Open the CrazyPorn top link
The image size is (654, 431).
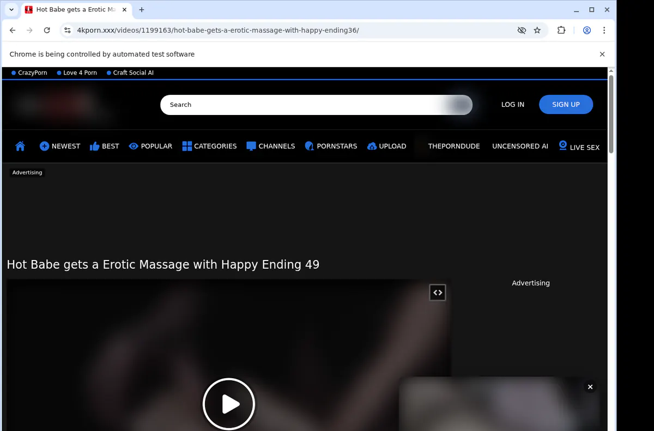point(29,72)
